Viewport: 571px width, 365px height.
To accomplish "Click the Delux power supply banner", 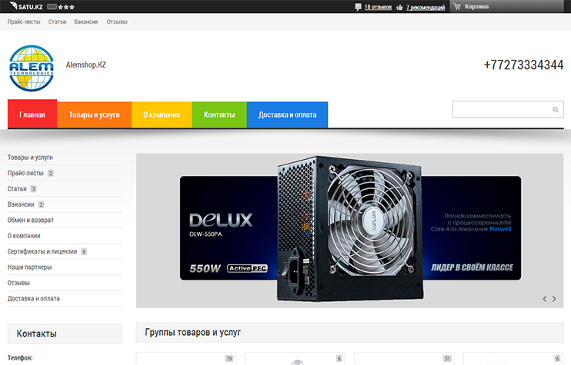I will point(350,231).
